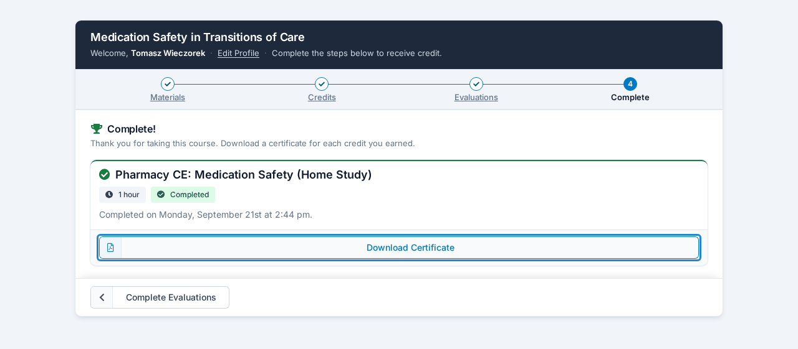Screen dimensions: 798x349
Task: Click the clock icon in 1 hour badge
Action: pyautogui.click(x=109, y=195)
